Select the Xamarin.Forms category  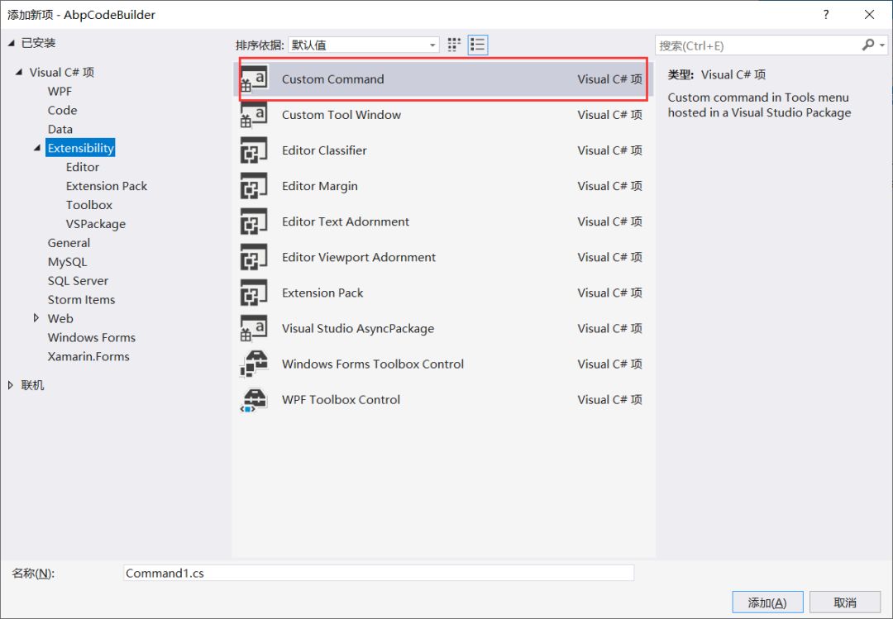tap(88, 356)
